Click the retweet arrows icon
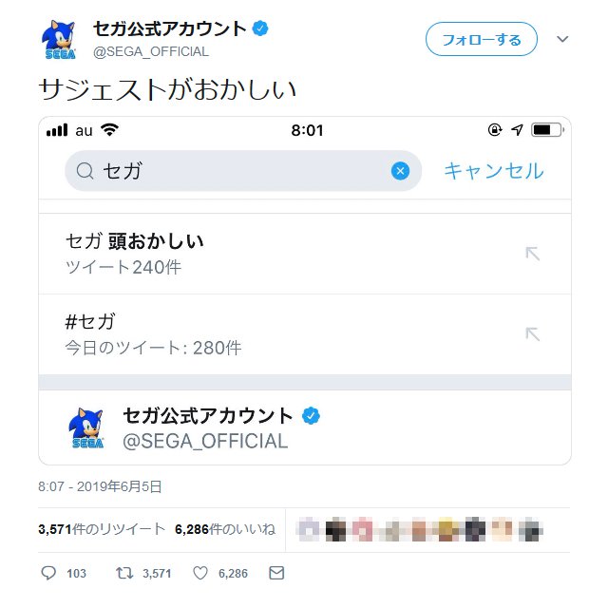Viewport: 608px width, 608px height. coord(123,574)
